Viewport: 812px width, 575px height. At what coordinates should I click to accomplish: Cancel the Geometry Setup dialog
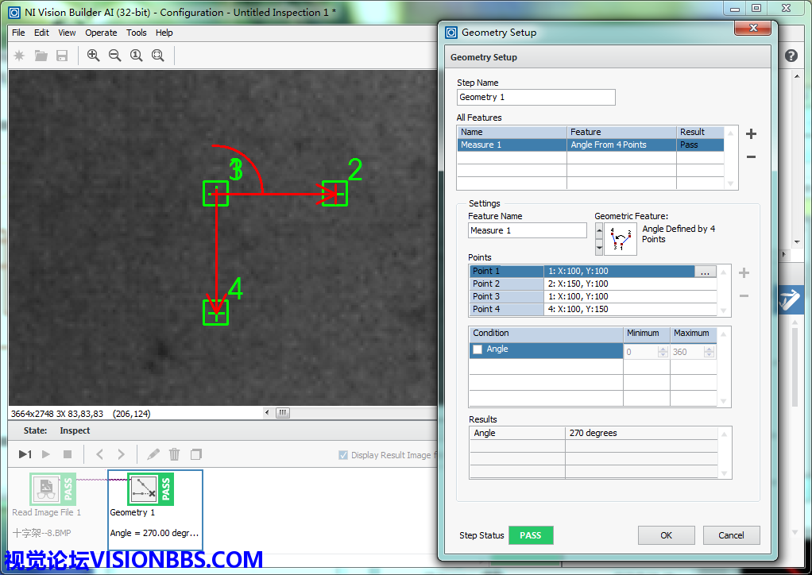click(731, 535)
